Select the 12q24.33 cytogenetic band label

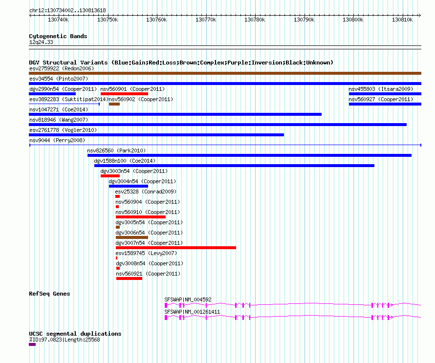pos(41,42)
